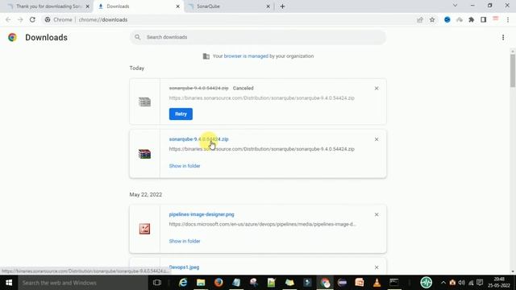Remove Devops1.jpeg entry from list
This screenshot has width=516, height=290.
coord(377,267)
